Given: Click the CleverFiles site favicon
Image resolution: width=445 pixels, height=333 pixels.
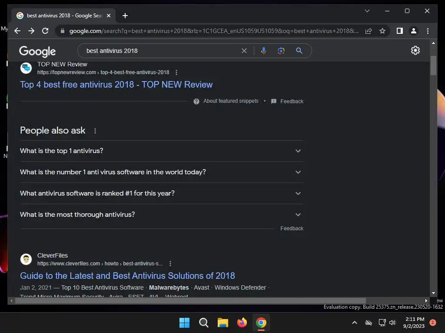Looking at the screenshot, I should (x=26, y=259).
